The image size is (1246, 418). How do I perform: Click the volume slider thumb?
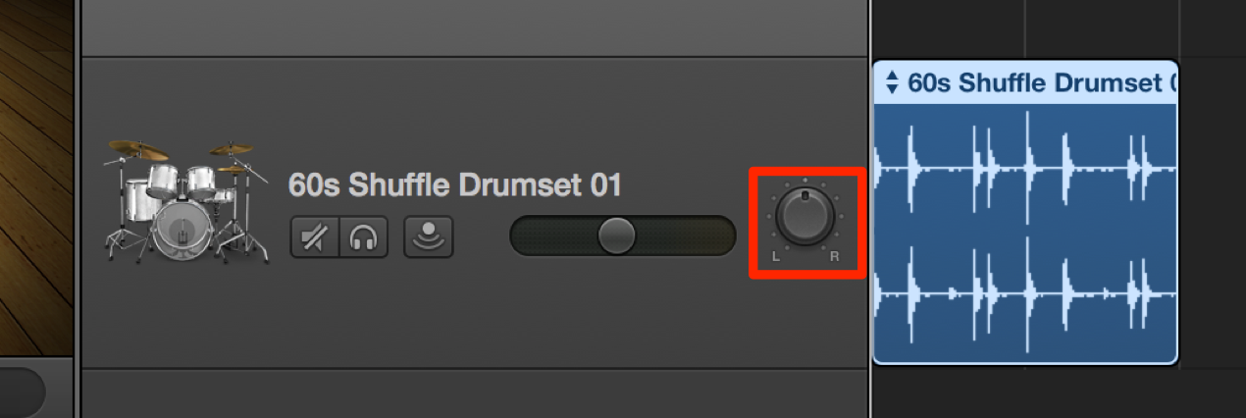pos(616,235)
